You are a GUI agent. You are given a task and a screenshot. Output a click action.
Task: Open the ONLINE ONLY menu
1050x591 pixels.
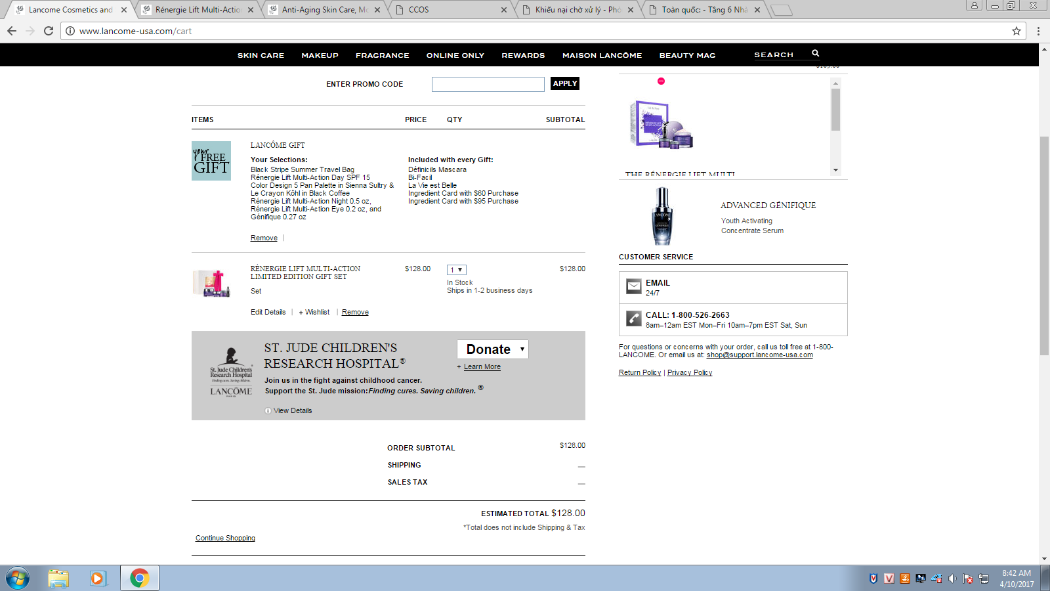(x=455, y=55)
